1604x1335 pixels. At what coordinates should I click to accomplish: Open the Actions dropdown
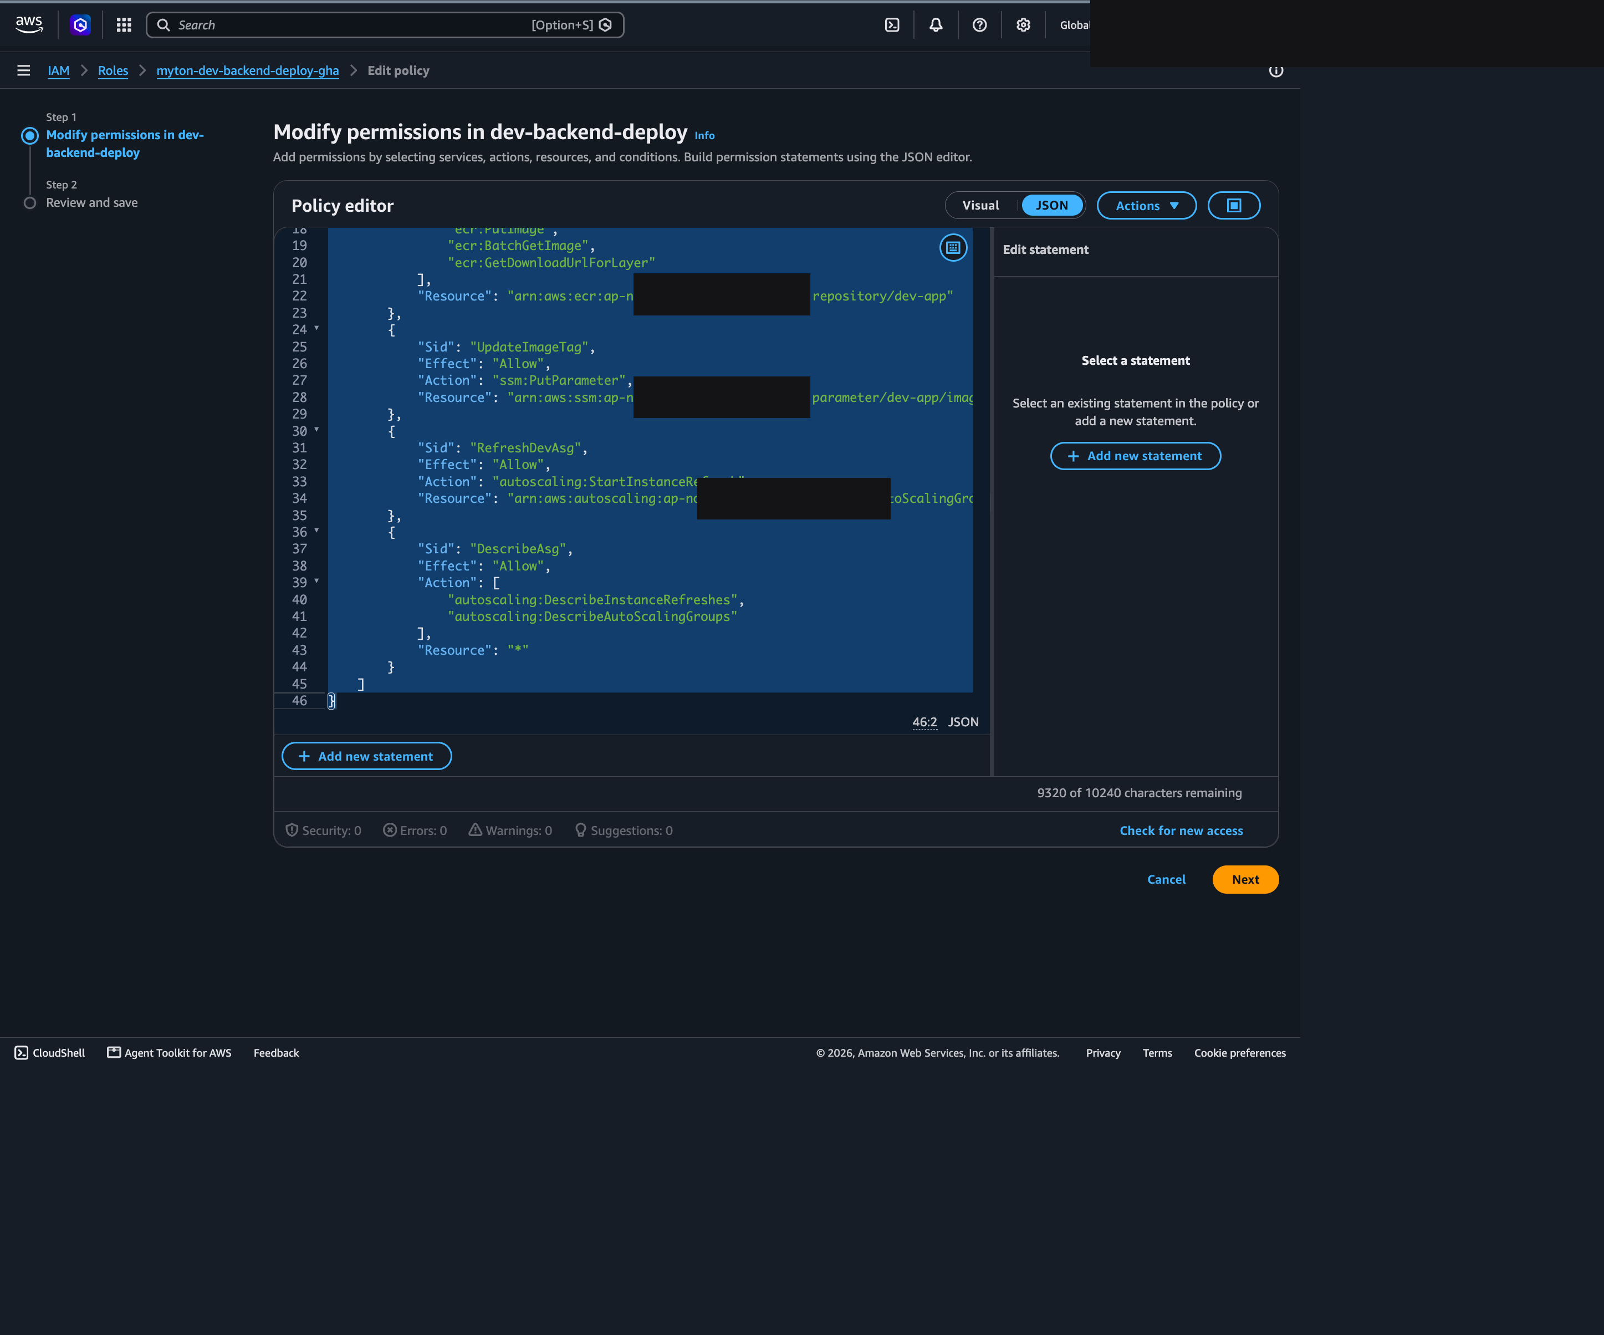[x=1147, y=206]
